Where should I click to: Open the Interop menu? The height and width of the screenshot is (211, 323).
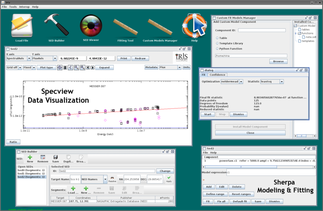(24, 7)
